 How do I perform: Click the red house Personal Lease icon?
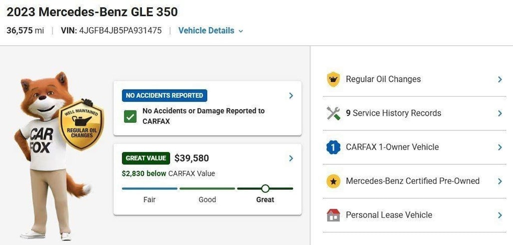(x=333, y=215)
